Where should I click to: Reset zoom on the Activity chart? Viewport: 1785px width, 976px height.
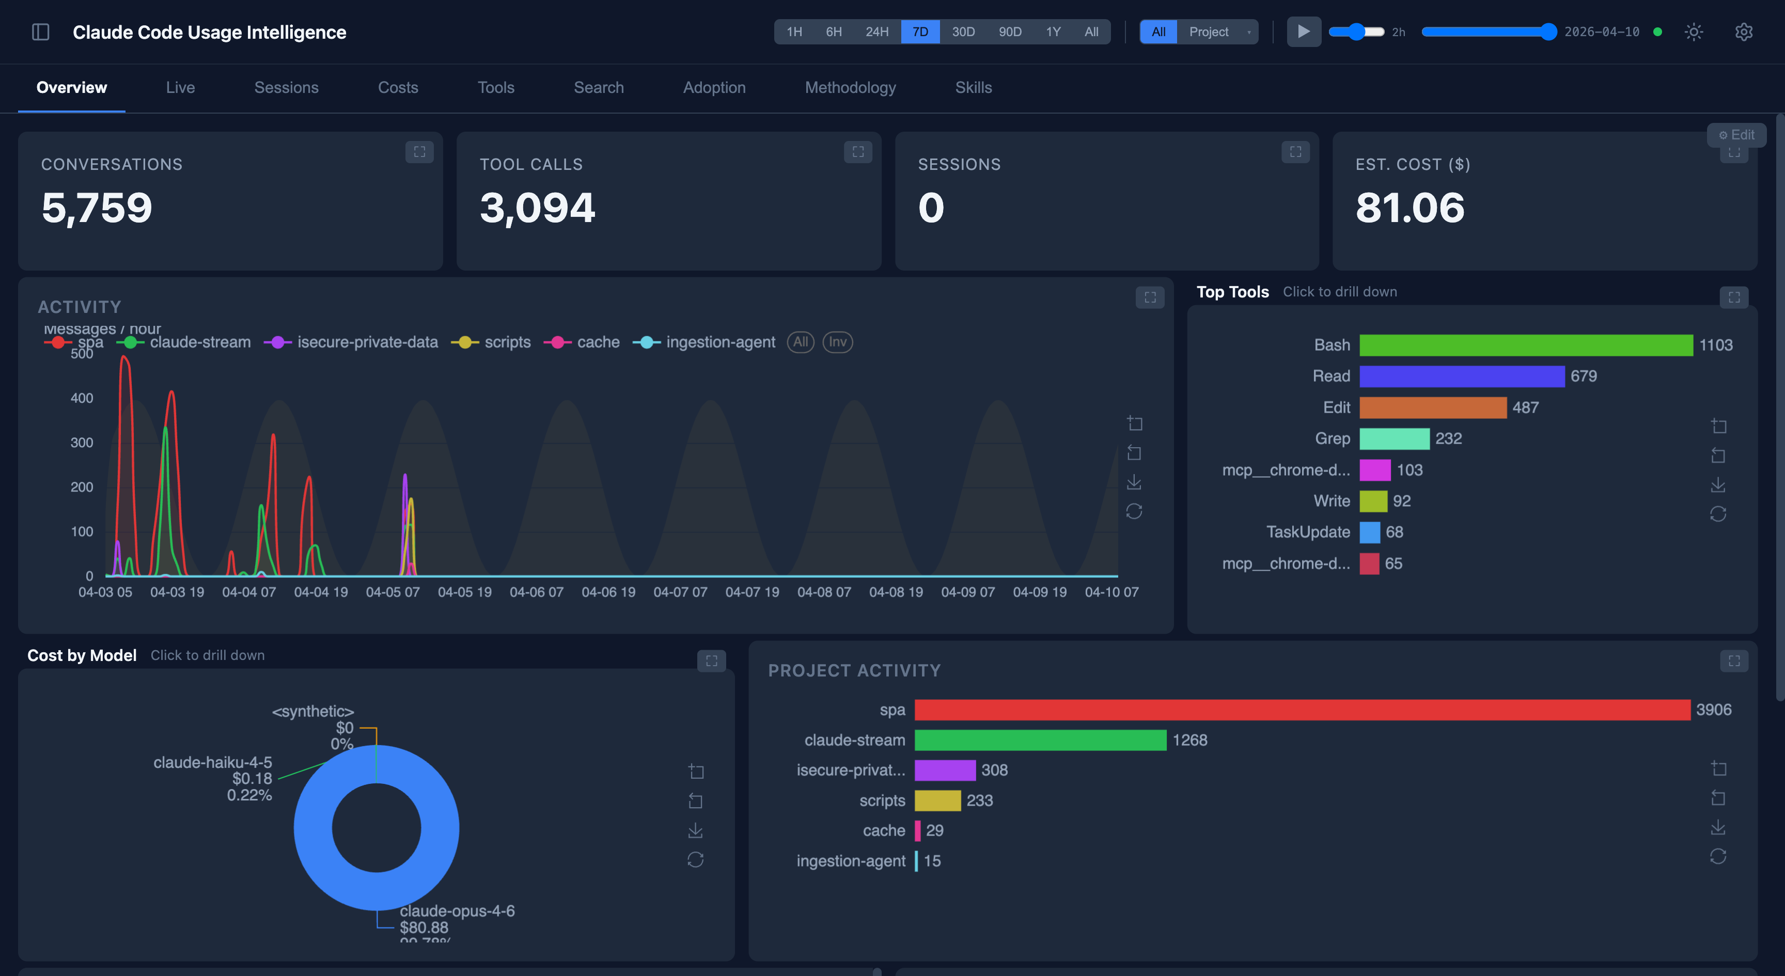point(1134,511)
